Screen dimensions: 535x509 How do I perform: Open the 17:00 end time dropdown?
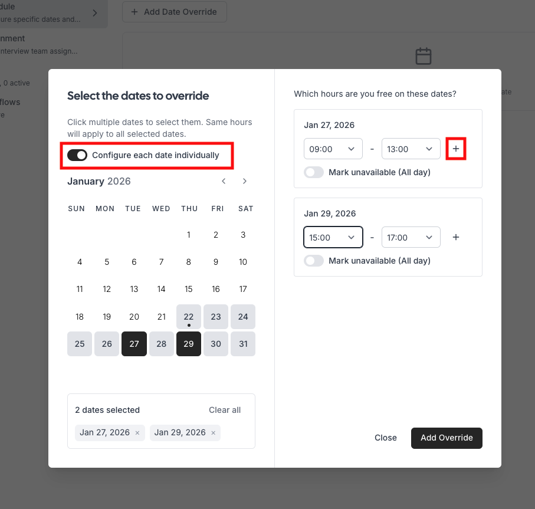[411, 237]
